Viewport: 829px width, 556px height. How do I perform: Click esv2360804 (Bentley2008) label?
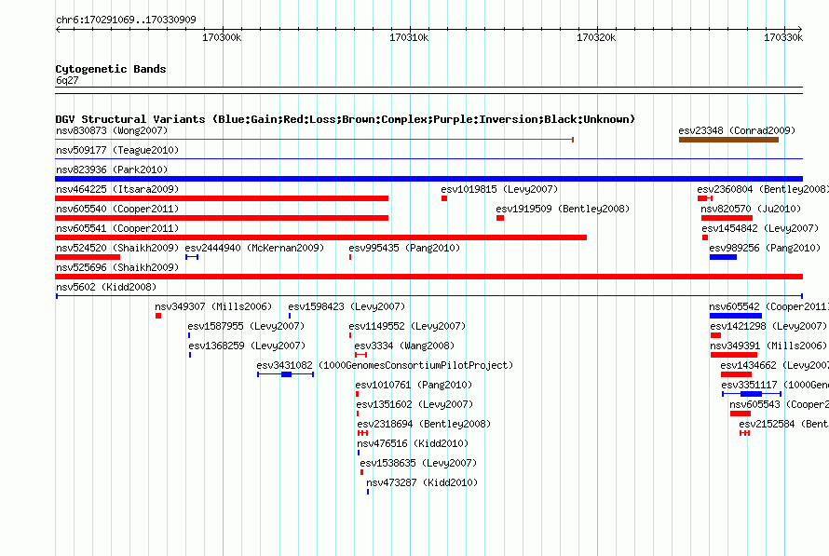coord(763,189)
